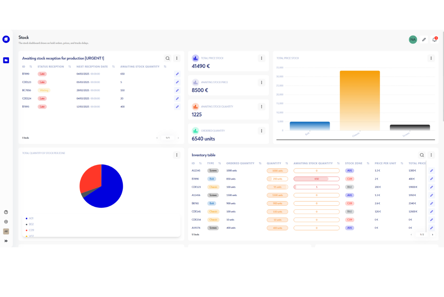Open options menu for Awaiting Stock Quantity card
This screenshot has height=297, width=444.
261,107
